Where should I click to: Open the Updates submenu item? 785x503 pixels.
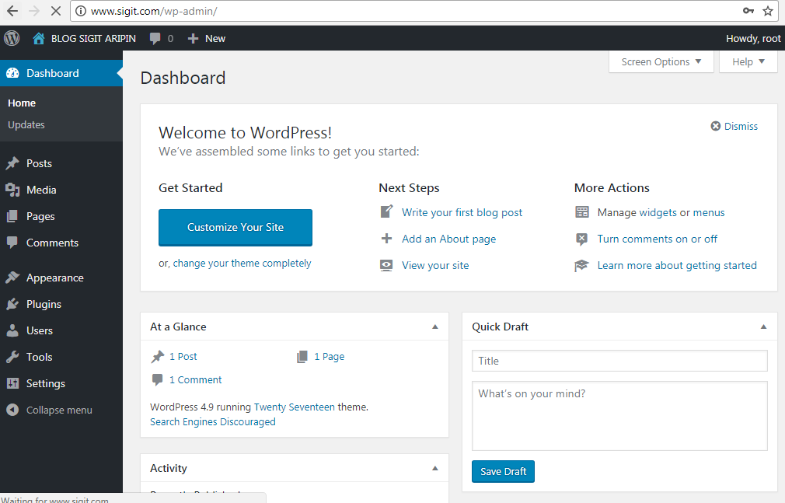(26, 124)
